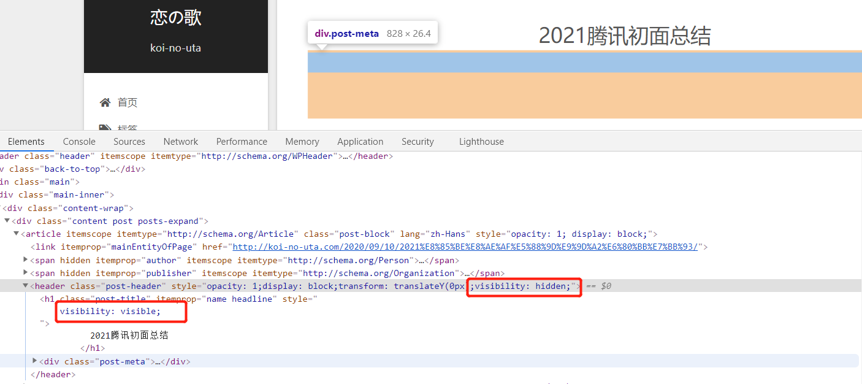
Task: Expand the publisher span node
Action: [26, 273]
